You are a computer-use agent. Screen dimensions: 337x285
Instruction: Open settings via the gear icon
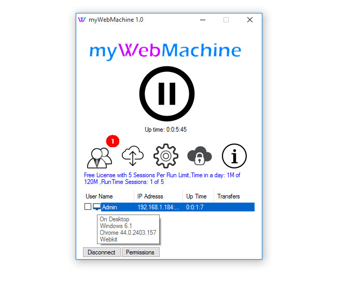166,155
